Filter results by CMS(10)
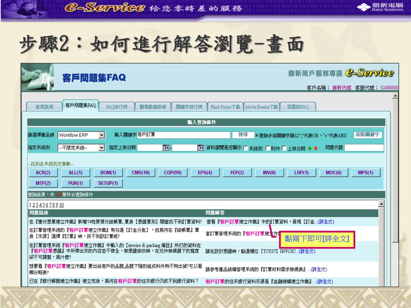411x308 pixels. [140, 172]
